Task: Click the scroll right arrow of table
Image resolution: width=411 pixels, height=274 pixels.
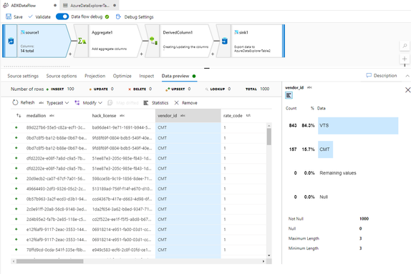Action: [x=263, y=261]
